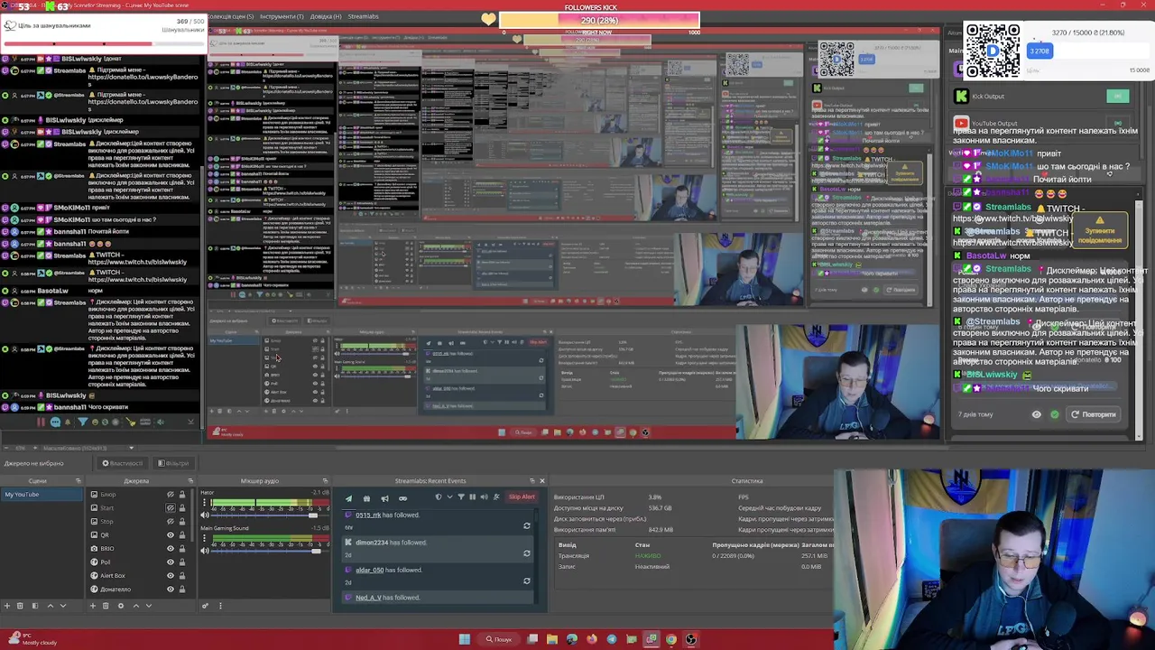Image resolution: width=1155 pixels, height=650 pixels.
Task: Open the Streamlabs menu
Action: tap(364, 16)
